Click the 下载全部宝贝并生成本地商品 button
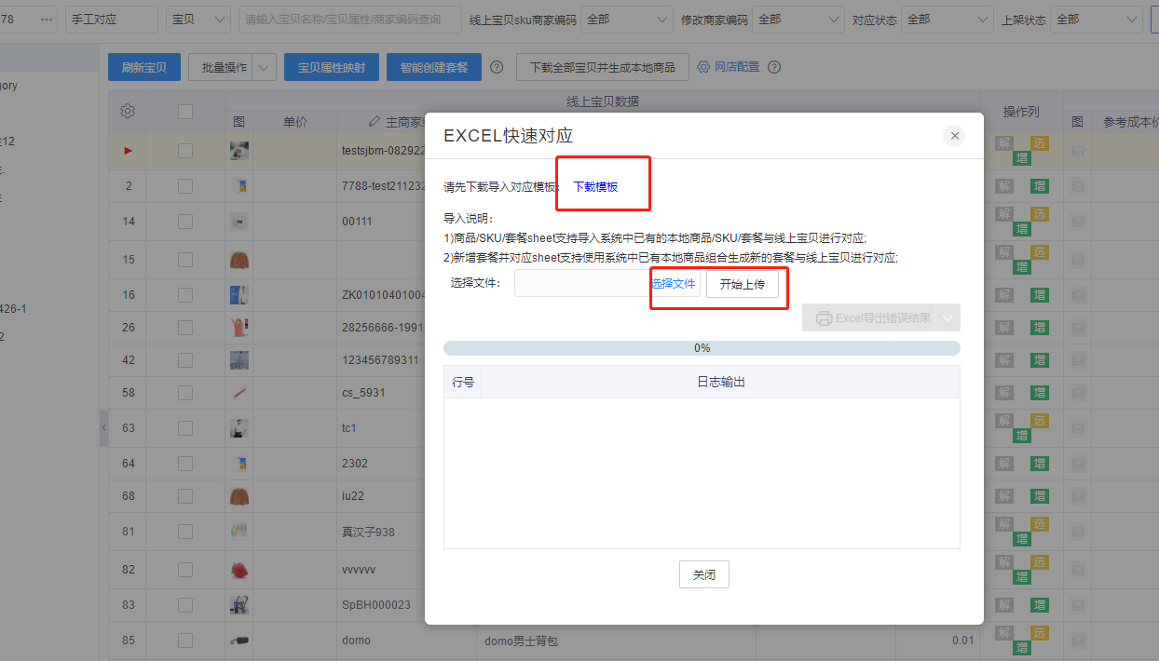Viewport: 1159px width, 661px height. tap(603, 67)
